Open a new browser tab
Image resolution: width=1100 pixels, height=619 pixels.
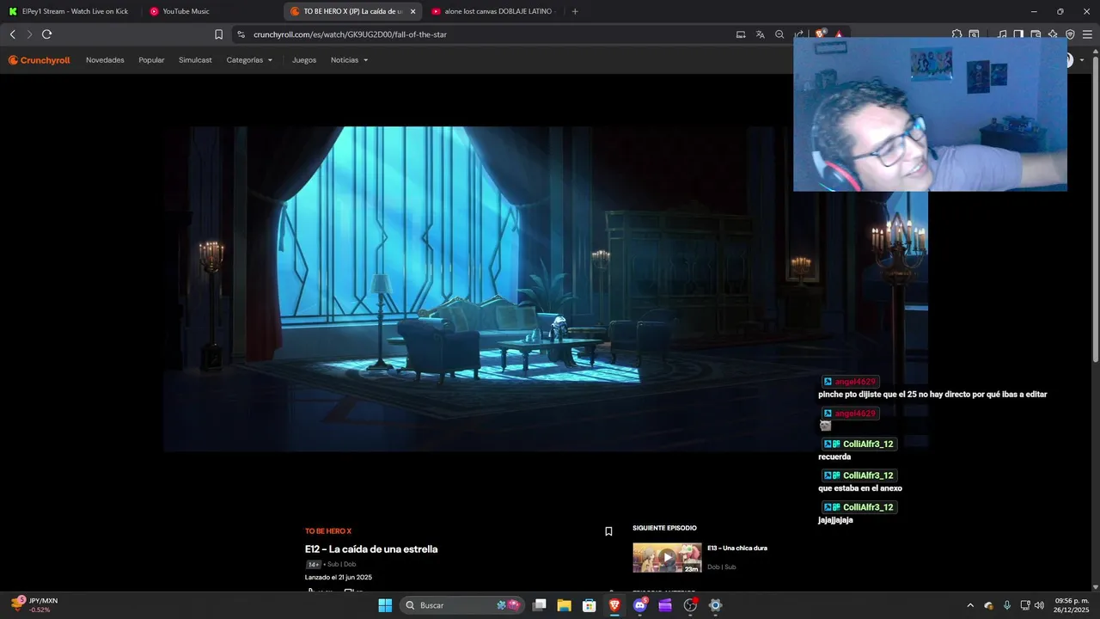(x=575, y=11)
